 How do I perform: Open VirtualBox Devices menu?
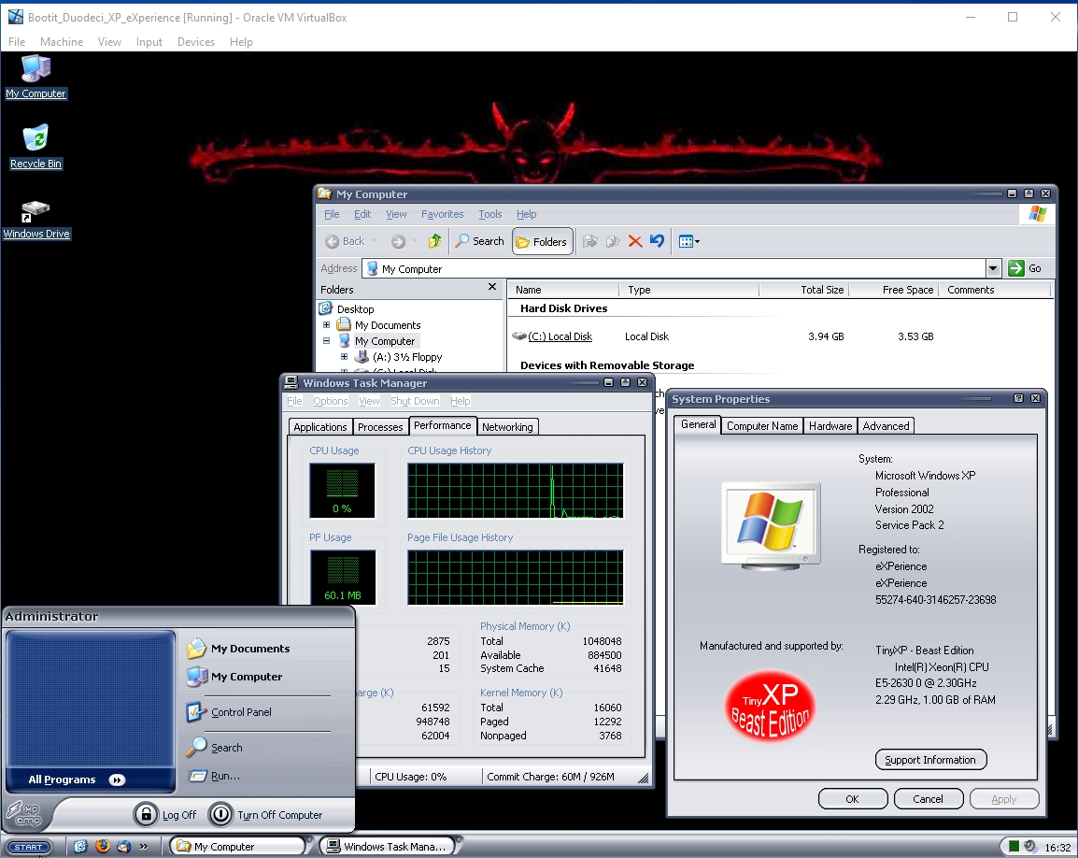coord(196,42)
